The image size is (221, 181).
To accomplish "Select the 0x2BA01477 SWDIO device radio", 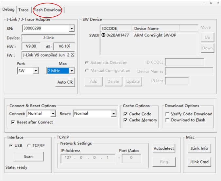I will click(104, 35).
